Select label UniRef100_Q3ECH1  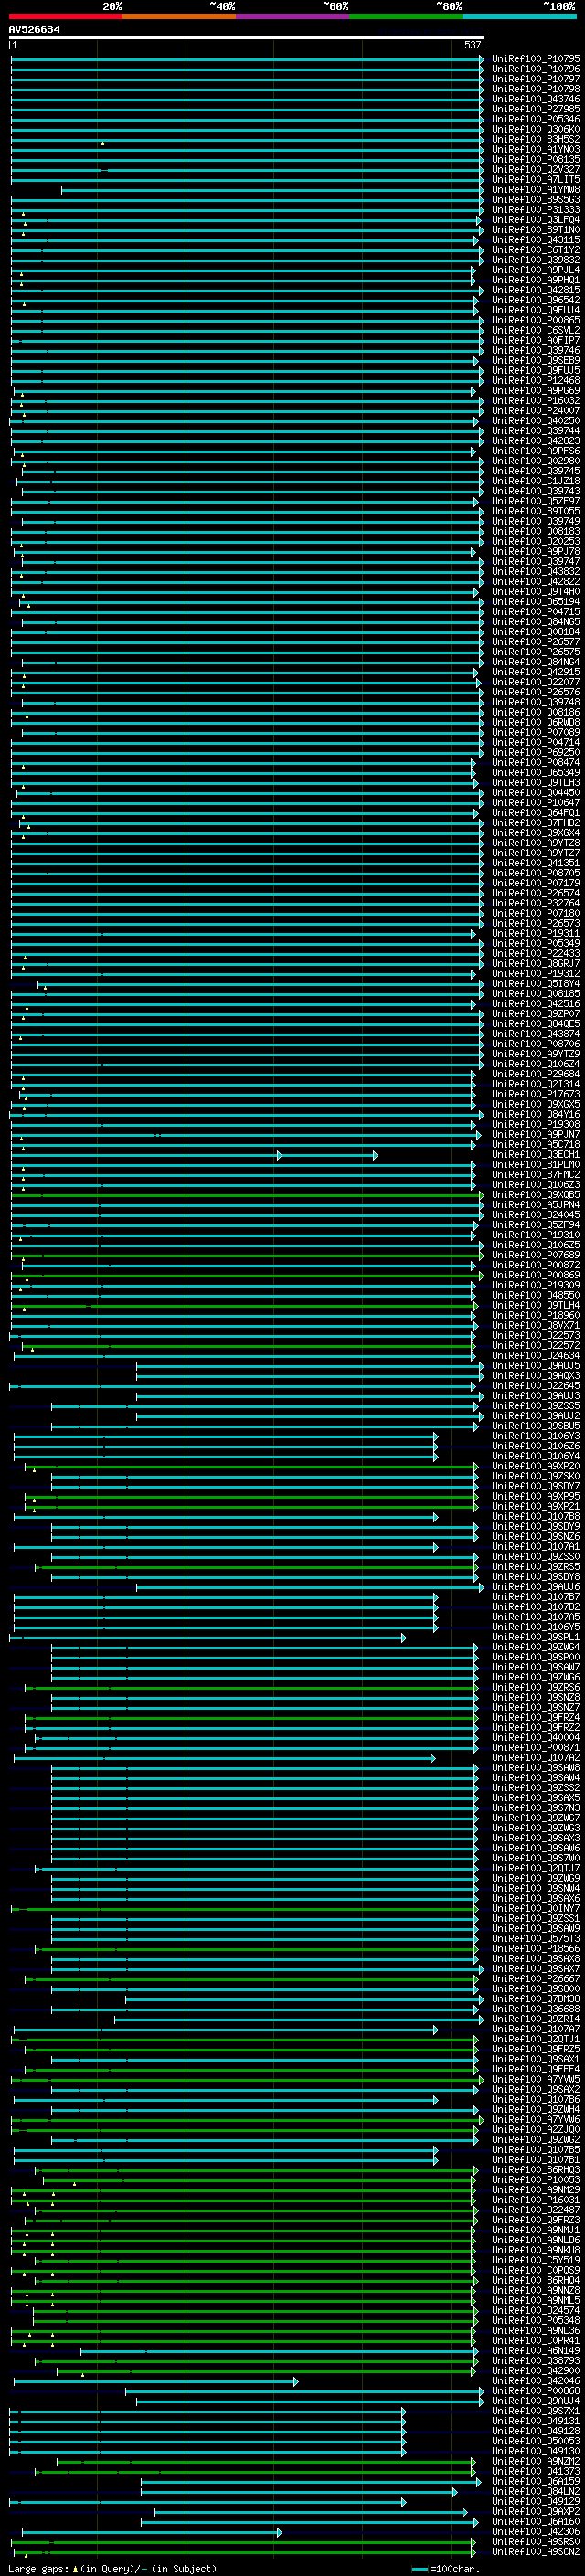click(536, 1154)
